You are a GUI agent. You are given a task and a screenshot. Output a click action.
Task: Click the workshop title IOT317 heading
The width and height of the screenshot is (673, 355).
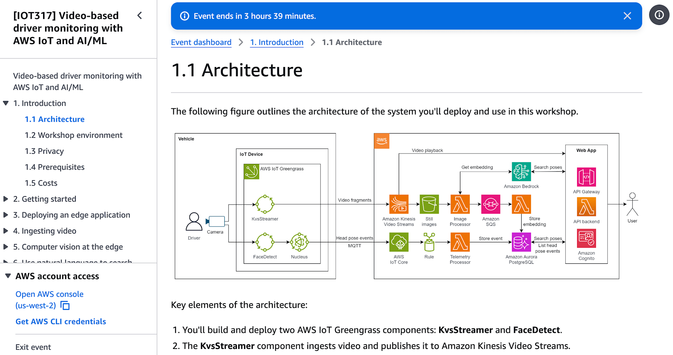coord(68,28)
